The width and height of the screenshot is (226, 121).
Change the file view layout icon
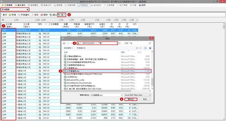click(x=137, y=48)
